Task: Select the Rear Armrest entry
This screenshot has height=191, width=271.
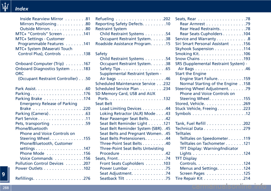Action: pyautogui.click(x=215, y=24)
